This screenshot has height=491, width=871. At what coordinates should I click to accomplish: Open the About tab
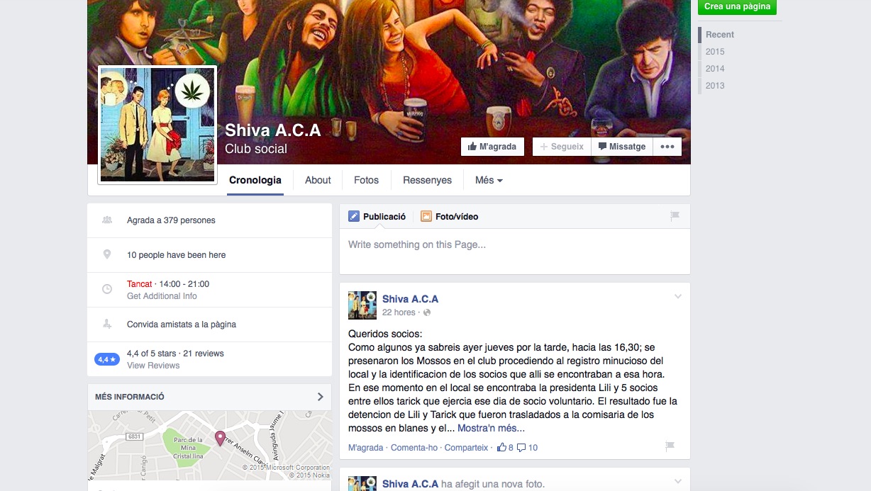pyautogui.click(x=318, y=180)
